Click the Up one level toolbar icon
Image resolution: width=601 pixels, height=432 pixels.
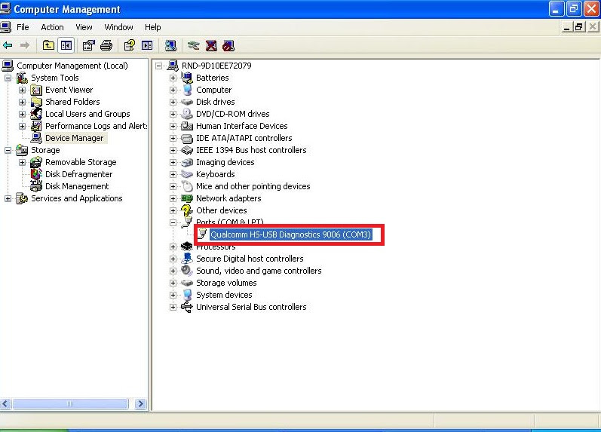pyautogui.click(x=48, y=46)
